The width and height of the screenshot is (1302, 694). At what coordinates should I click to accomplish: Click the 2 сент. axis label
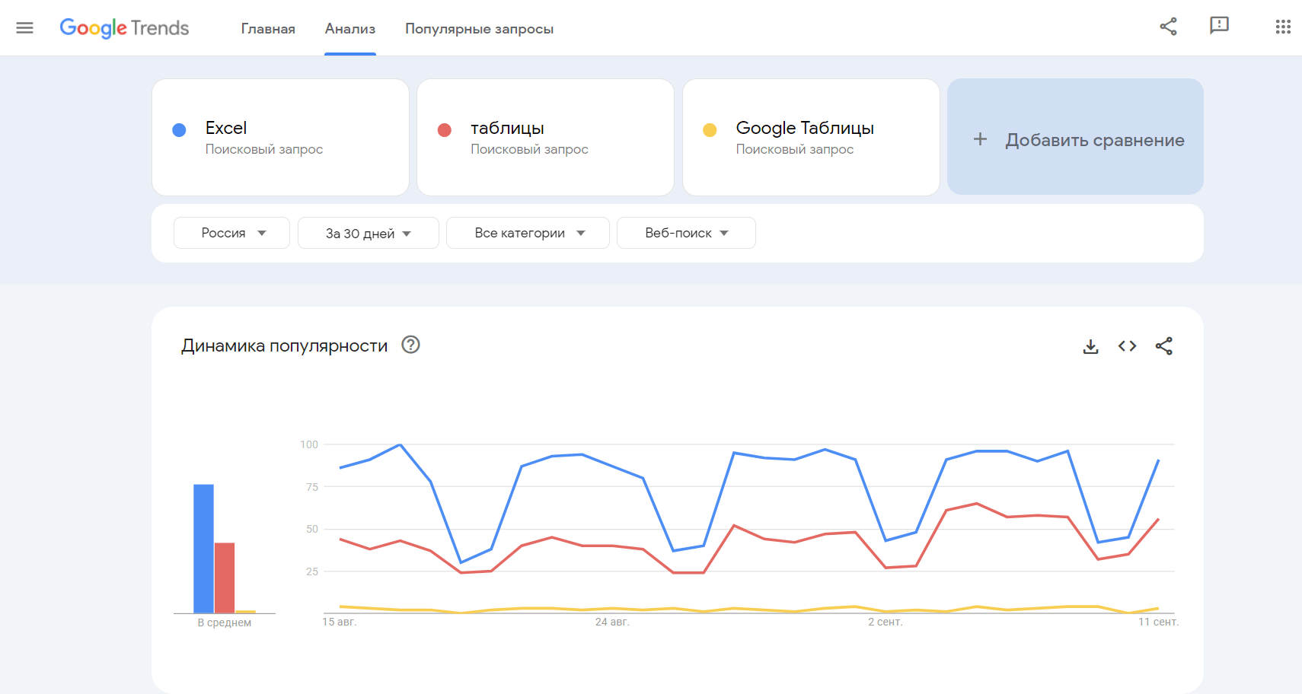886,622
